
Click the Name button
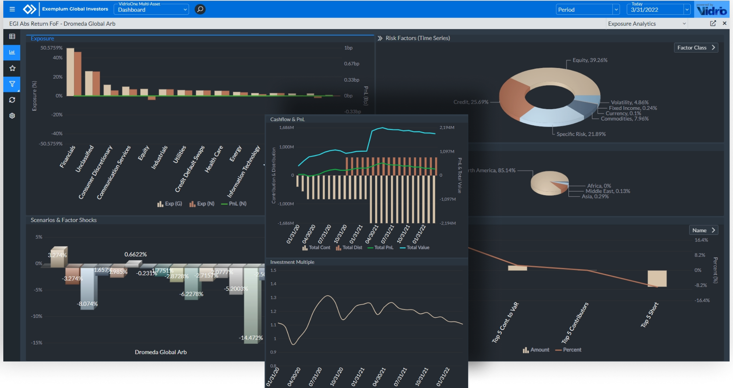pyautogui.click(x=703, y=230)
